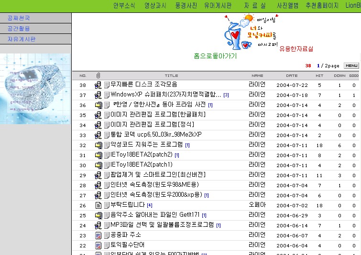Click the attachment icon on row 29
The width and height of the screenshot is (361, 255).
pos(98,175)
